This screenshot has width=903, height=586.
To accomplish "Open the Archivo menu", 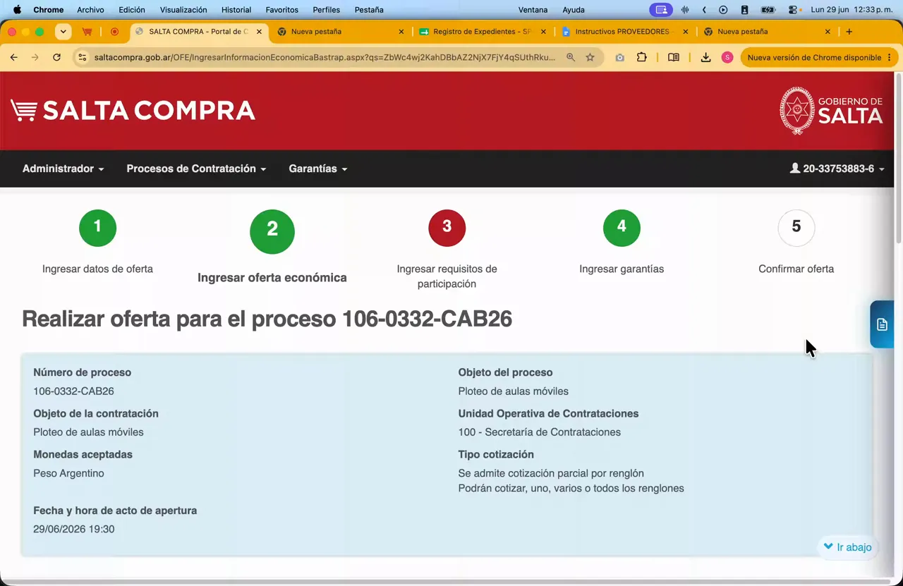I will [90, 10].
